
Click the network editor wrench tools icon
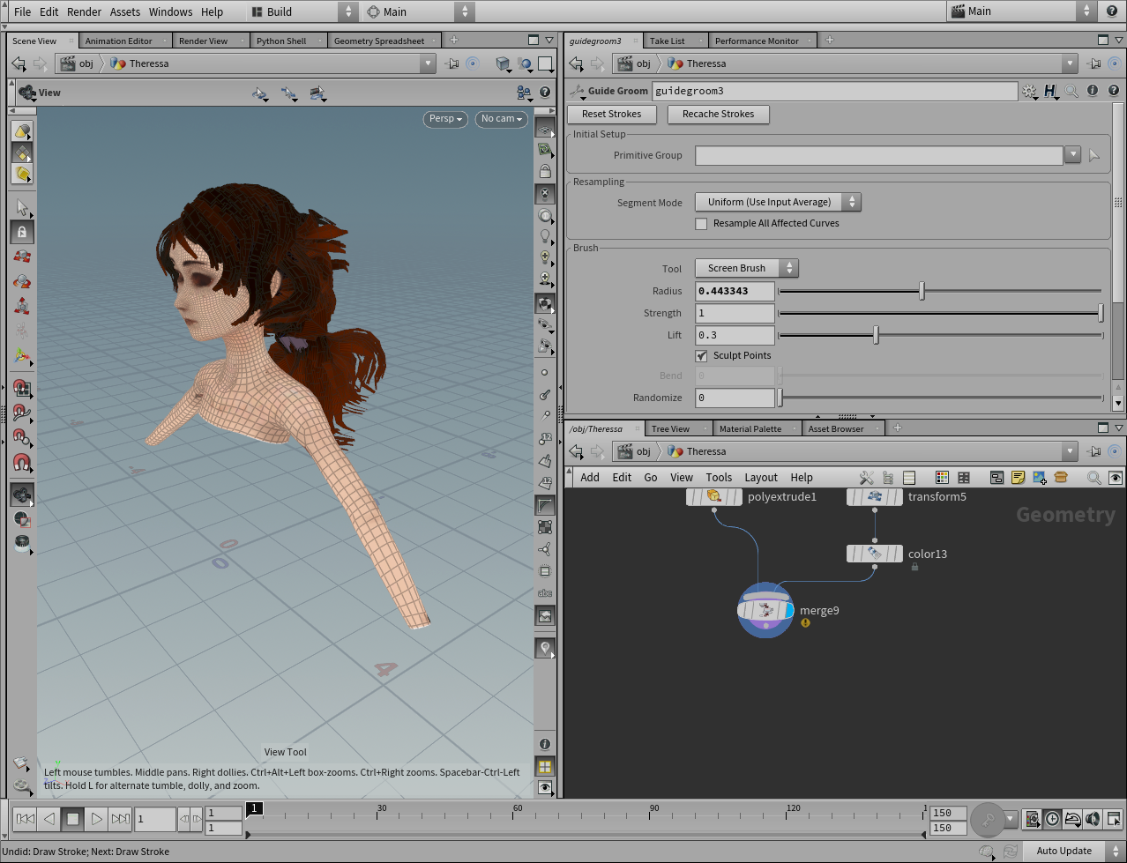(x=866, y=478)
